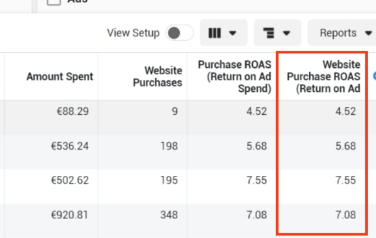Click the breakdown rows icon
376x238 pixels.
coord(268,33)
